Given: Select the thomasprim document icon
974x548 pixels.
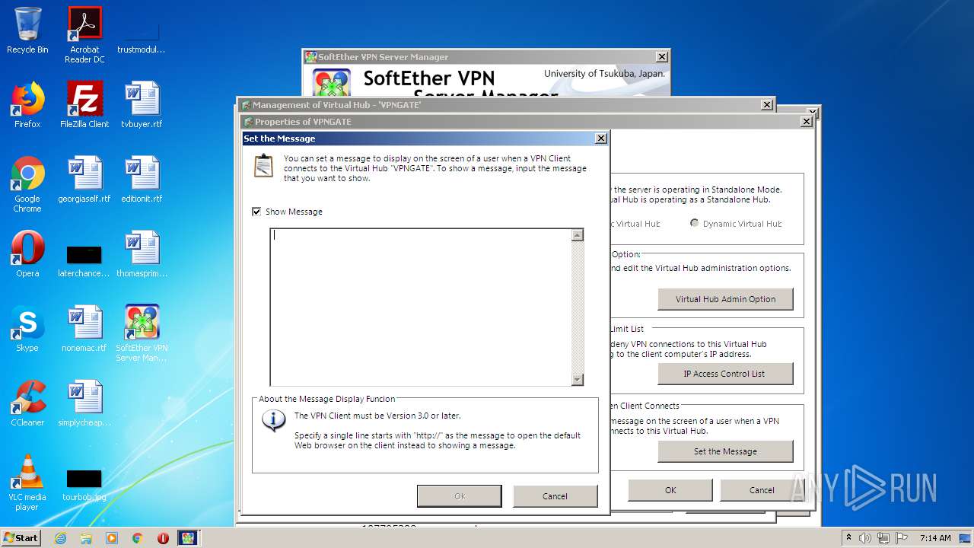Looking at the screenshot, I should click(142, 254).
